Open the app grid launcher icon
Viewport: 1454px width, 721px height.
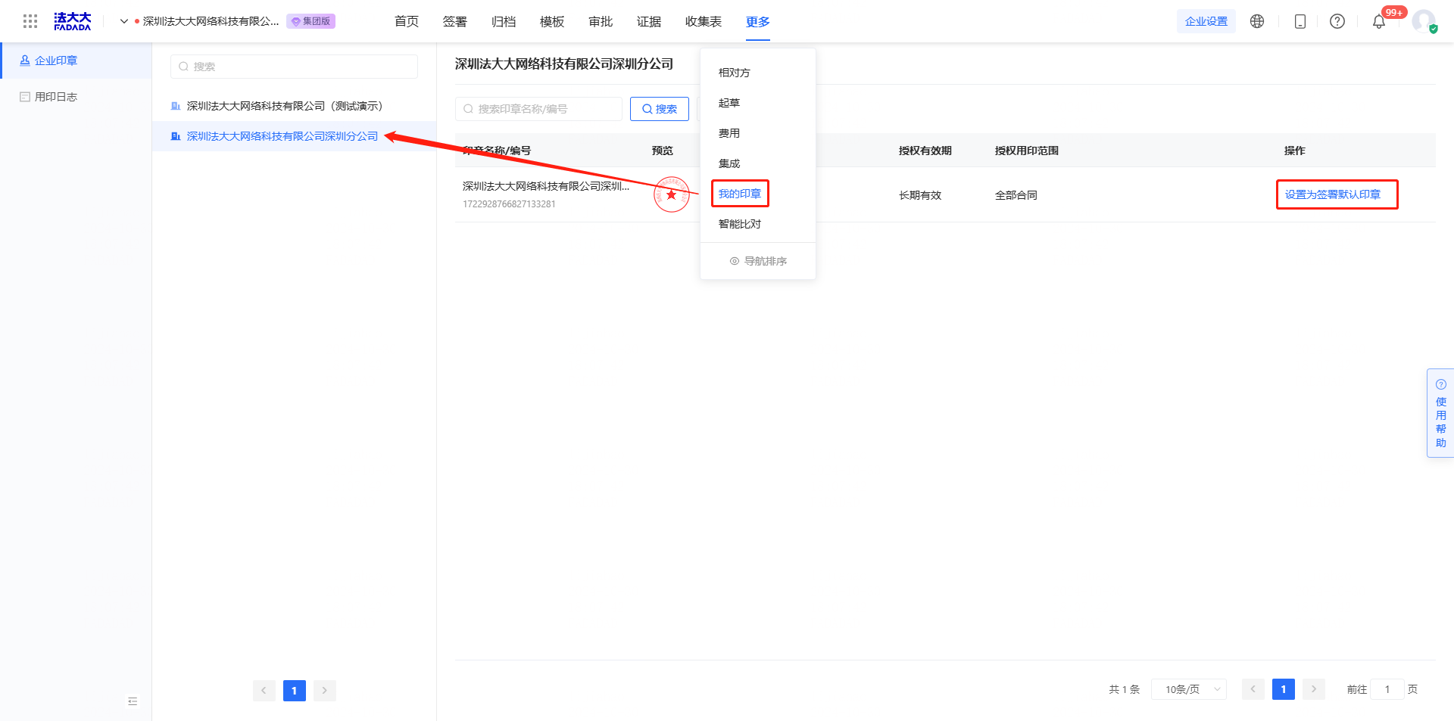30,21
